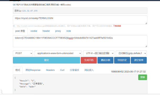Open the 自动解压 gzip,deflate dropdown
The height and width of the screenshot is (95, 160).
point(131,53)
